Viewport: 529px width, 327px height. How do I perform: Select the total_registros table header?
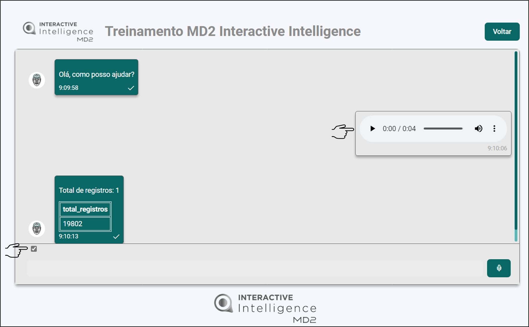[x=85, y=209]
